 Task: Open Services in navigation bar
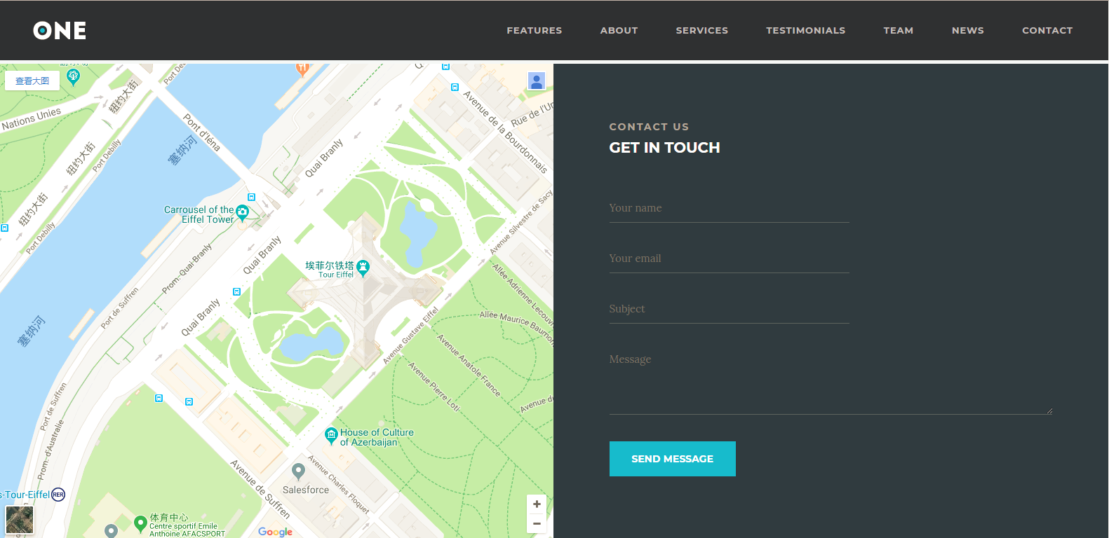click(x=701, y=31)
